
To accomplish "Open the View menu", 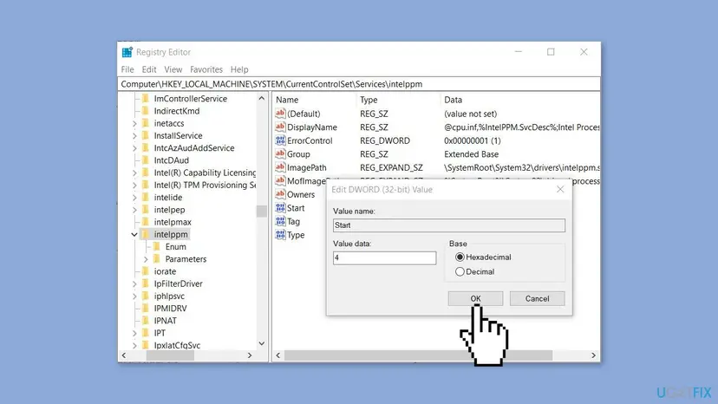I will pyautogui.click(x=173, y=69).
